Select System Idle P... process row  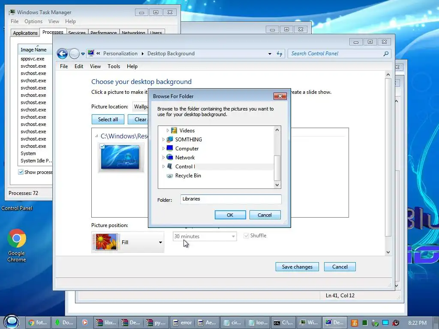[35, 161]
